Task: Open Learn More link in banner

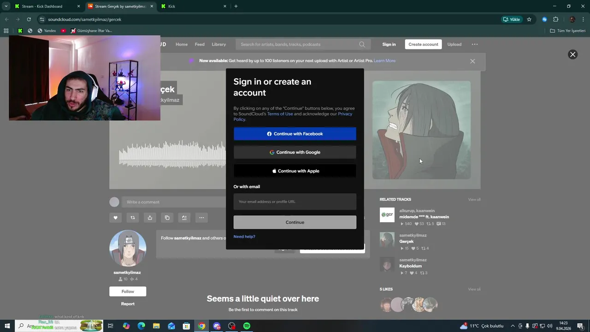Action: click(384, 61)
